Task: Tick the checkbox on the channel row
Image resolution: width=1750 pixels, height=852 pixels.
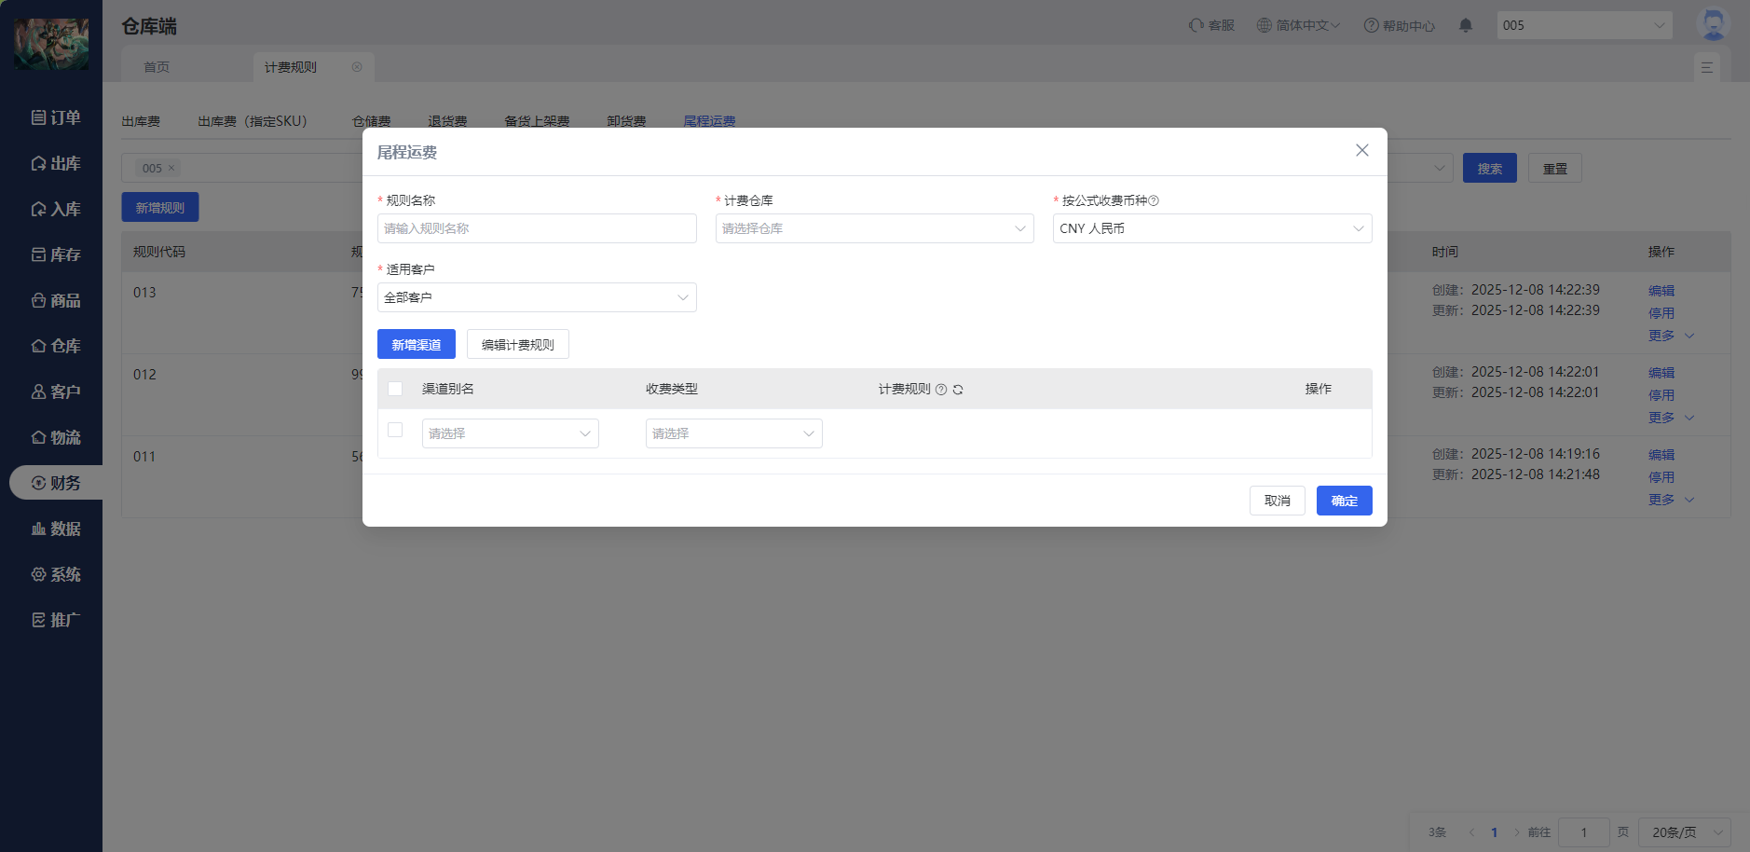Action: tap(394, 430)
